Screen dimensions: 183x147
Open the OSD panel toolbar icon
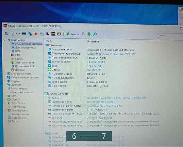coord(53,34)
